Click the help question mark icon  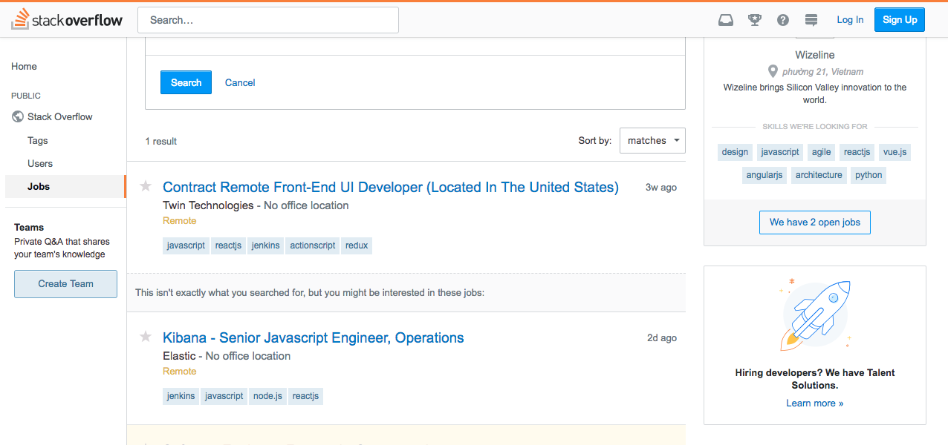[783, 20]
